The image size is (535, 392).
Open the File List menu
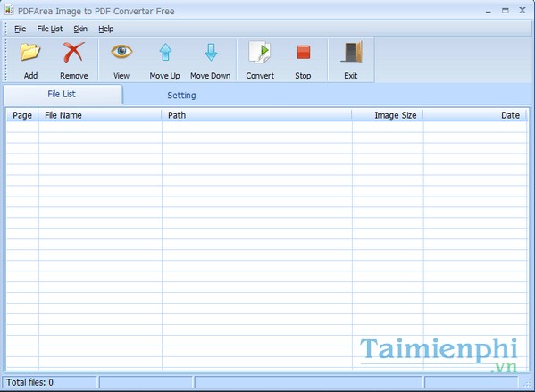[50, 29]
